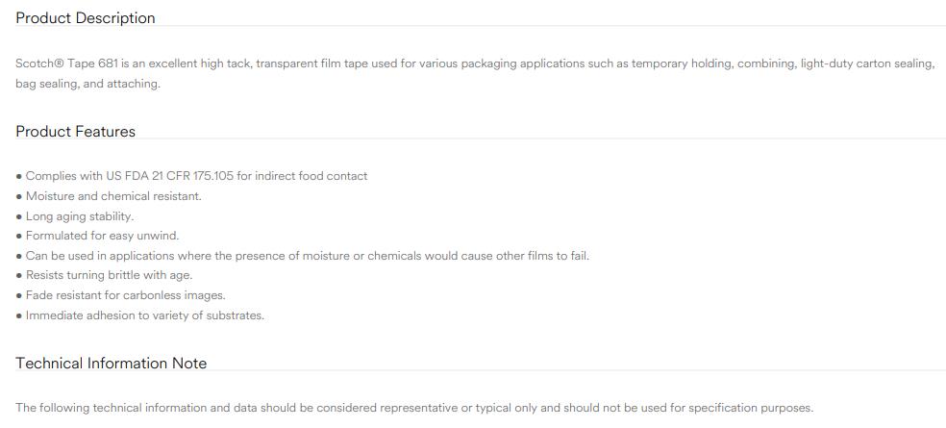
Task: Click the Resists turning brittle with age bullet
Action: click(x=104, y=275)
